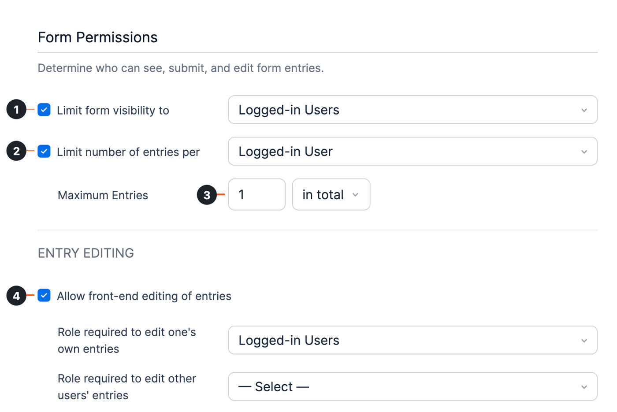Open role to edit other users' entries dropdown

[x=413, y=387]
